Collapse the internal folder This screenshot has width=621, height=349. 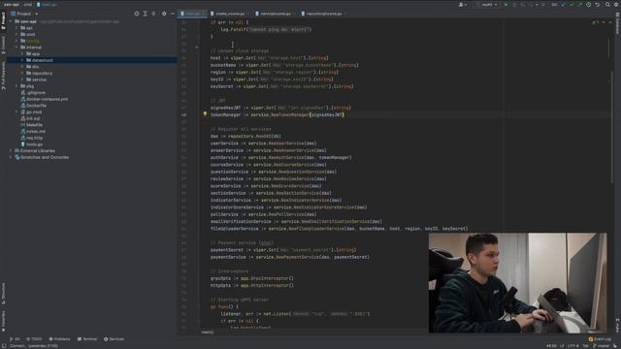point(16,48)
